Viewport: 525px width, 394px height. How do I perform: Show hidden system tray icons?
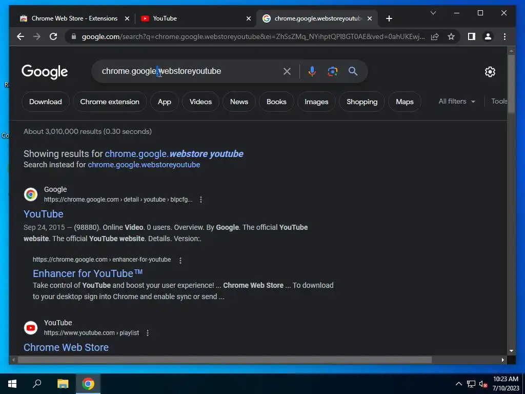pos(459,384)
